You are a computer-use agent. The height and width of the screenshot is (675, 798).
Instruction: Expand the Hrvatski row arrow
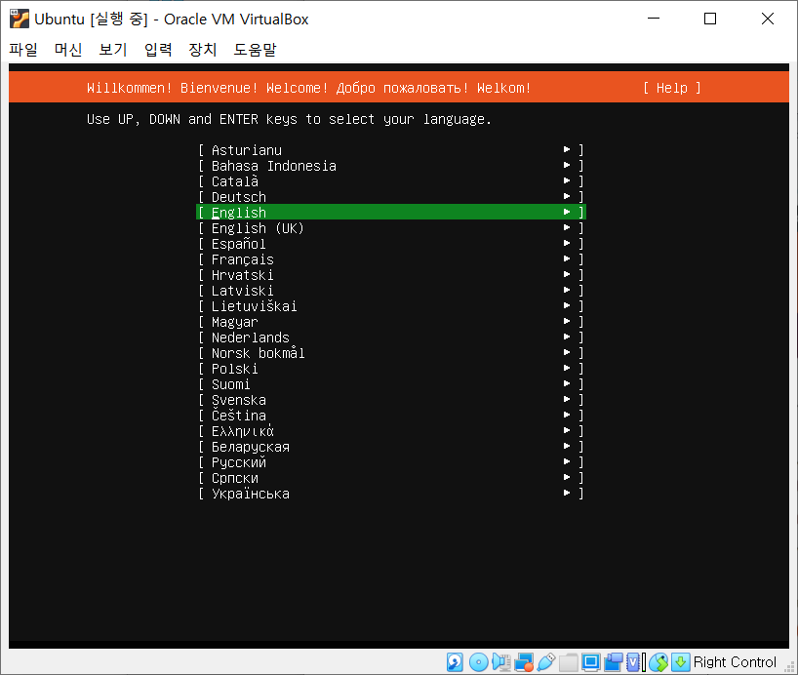[567, 274]
